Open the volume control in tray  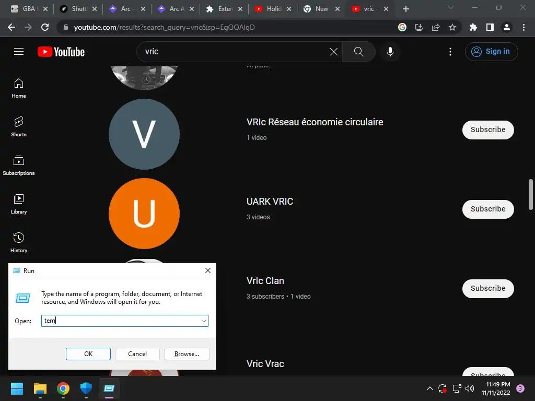pyautogui.click(x=470, y=388)
